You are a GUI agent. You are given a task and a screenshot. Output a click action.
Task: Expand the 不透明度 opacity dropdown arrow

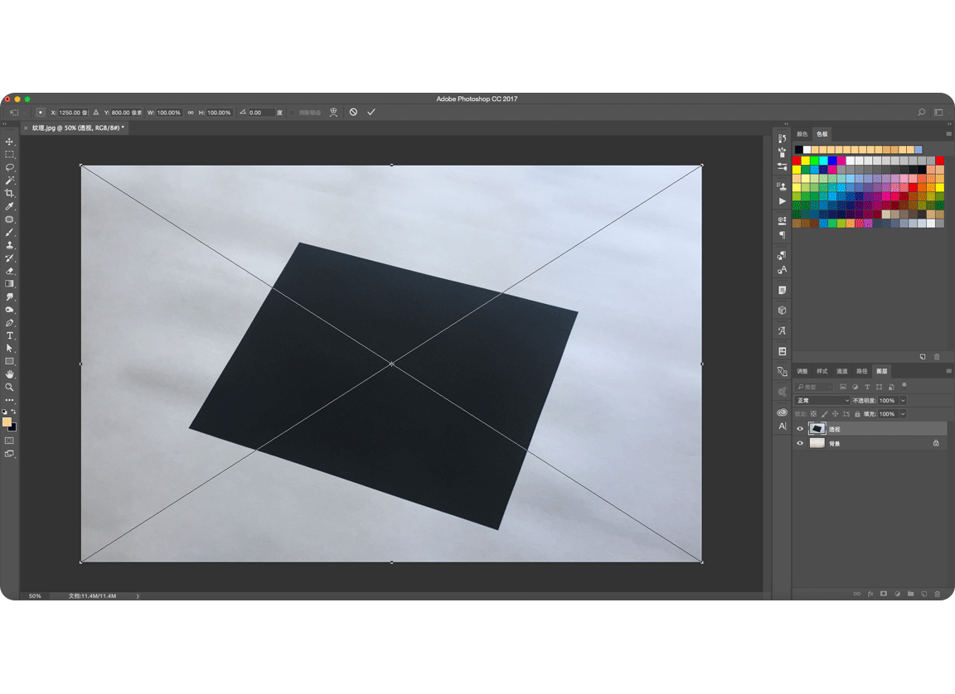tap(903, 400)
